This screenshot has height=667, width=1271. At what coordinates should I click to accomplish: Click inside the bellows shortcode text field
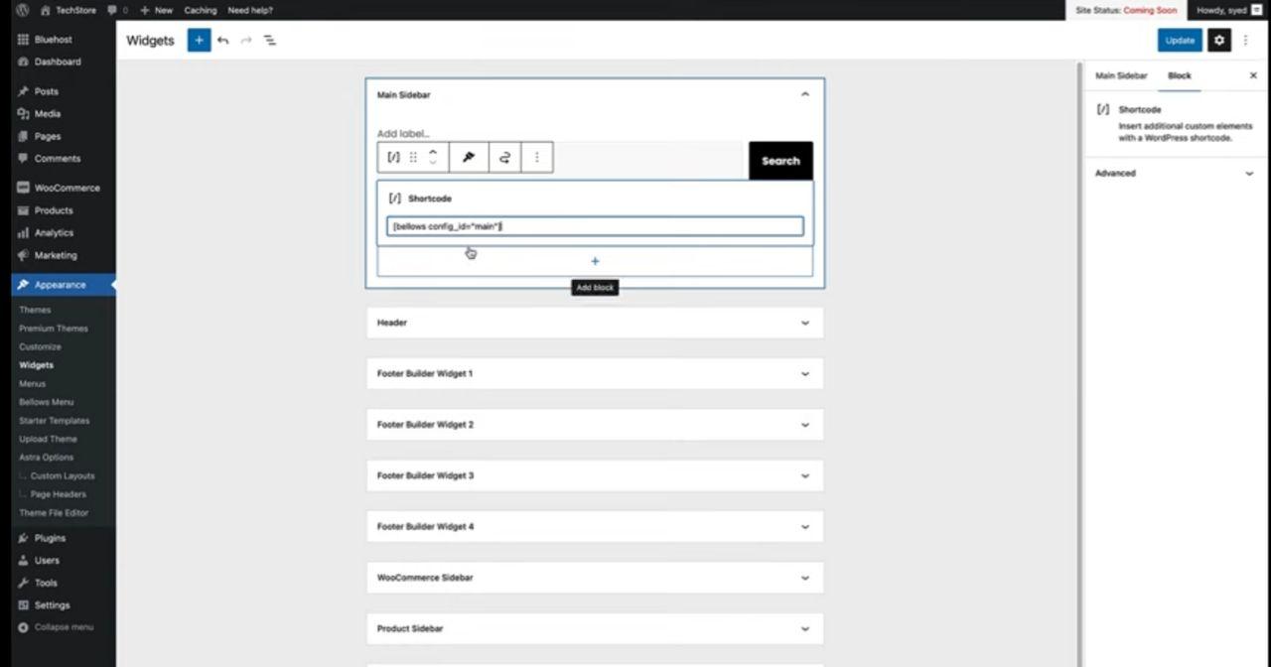pyautogui.click(x=595, y=226)
